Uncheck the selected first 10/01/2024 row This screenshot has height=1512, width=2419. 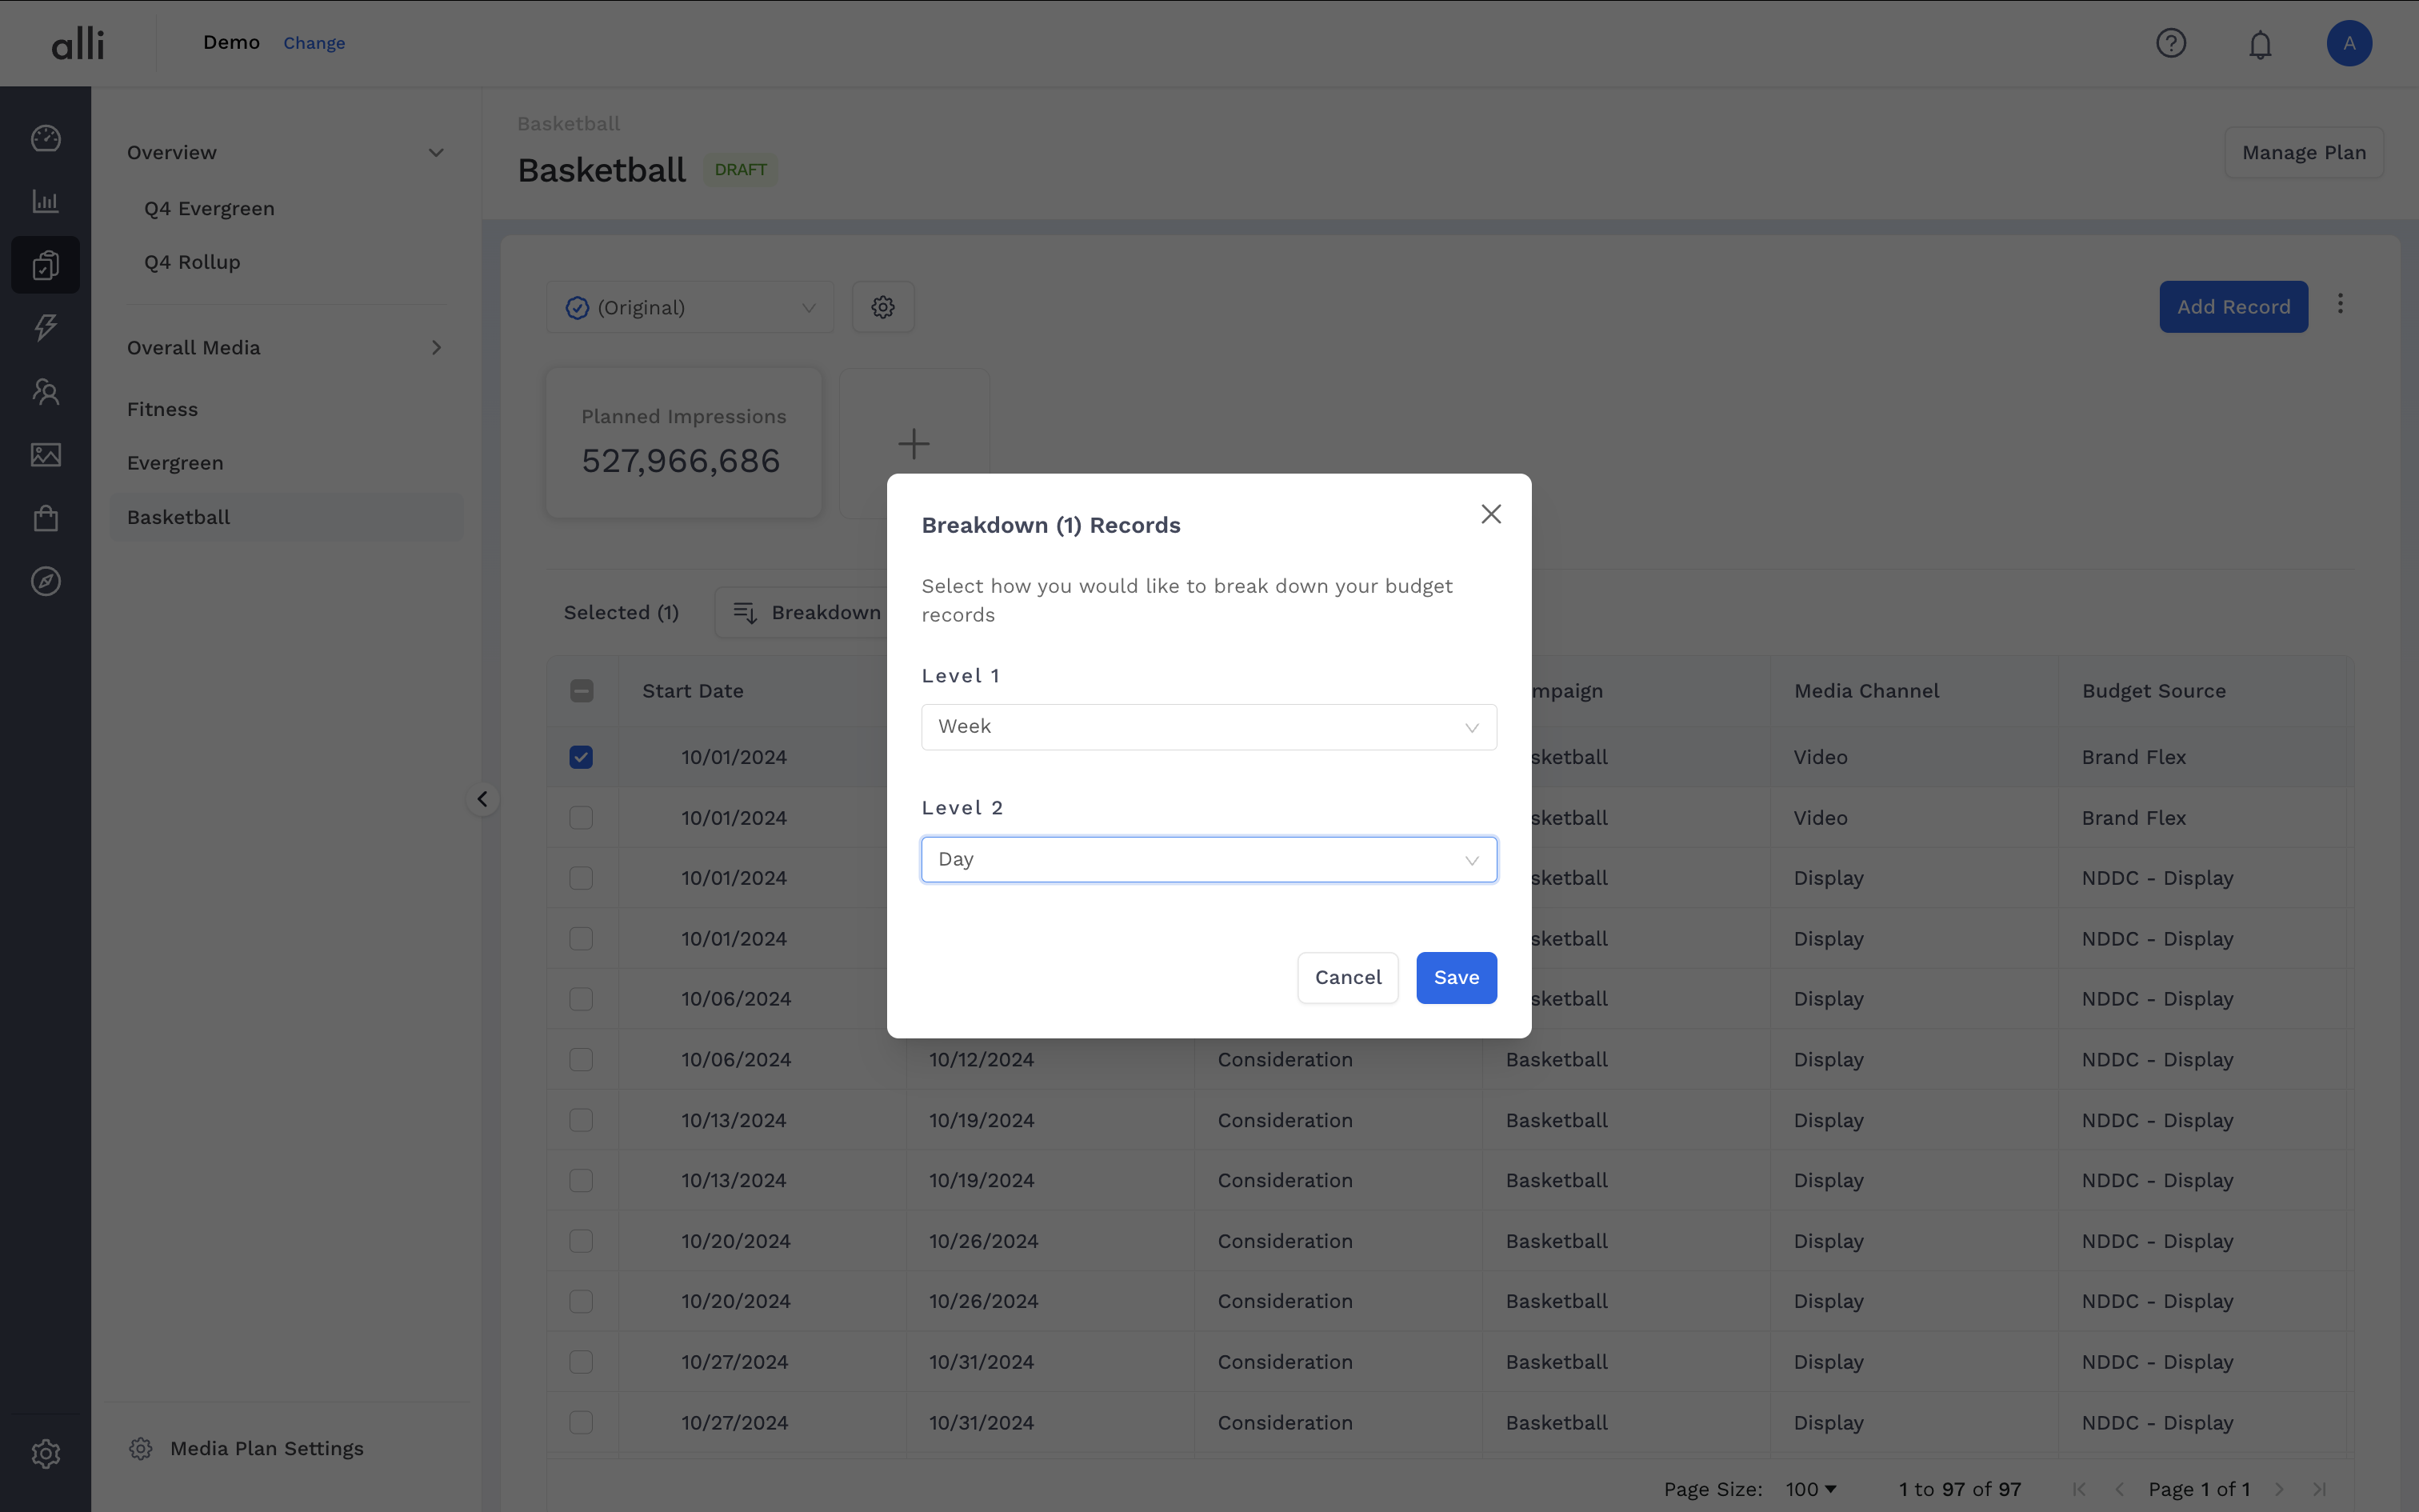click(581, 757)
